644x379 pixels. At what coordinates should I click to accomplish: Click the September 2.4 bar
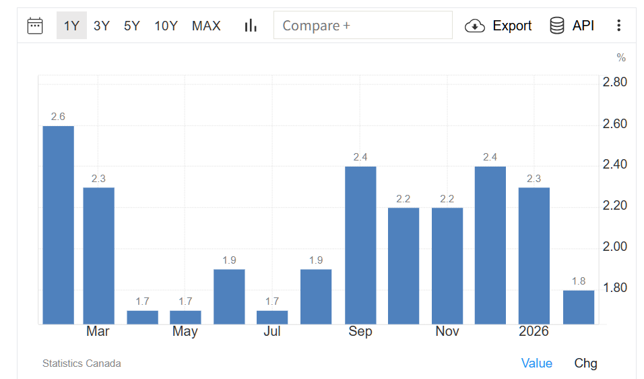(x=360, y=245)
